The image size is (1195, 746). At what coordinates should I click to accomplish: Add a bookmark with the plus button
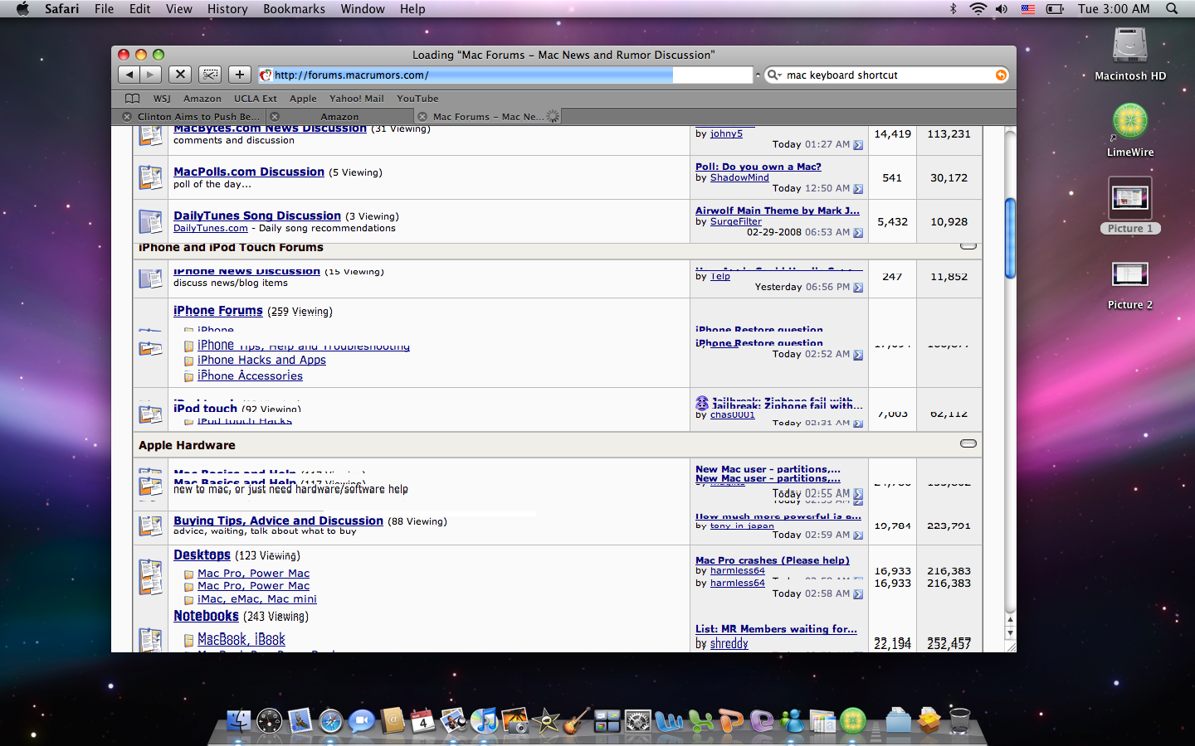240,75
